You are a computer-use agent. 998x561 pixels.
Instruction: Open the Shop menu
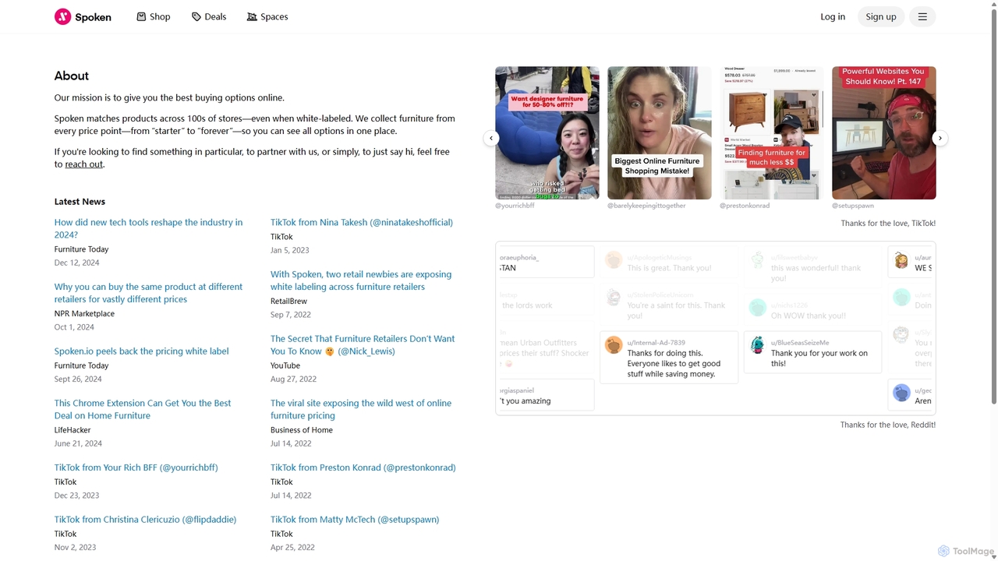pos(153,16)
